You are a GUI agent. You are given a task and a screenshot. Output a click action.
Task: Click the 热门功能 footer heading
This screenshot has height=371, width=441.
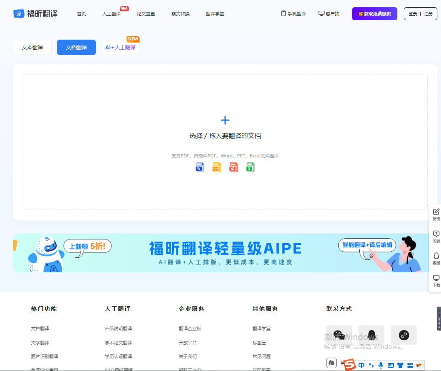(44, 309)
